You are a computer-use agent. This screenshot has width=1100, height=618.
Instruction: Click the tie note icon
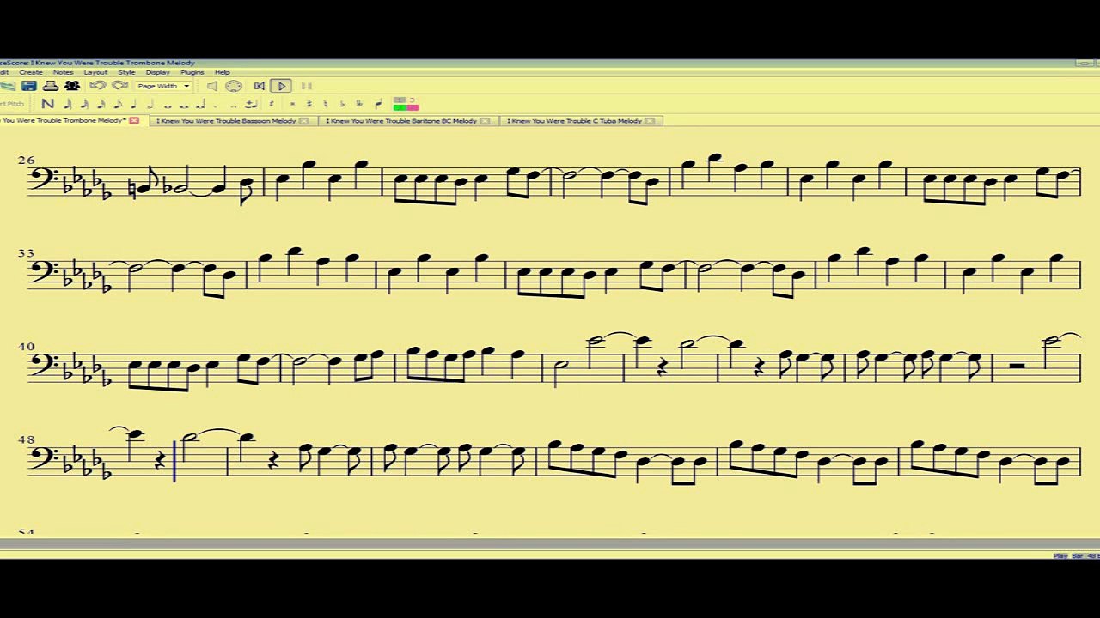point(251,104)
